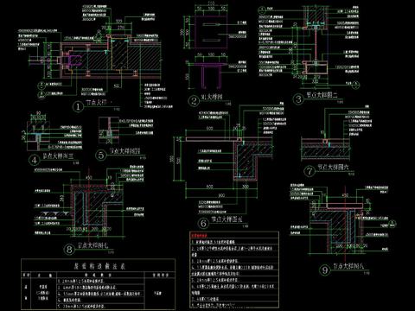Select the circled number 8 detail marker

point(69,249)
